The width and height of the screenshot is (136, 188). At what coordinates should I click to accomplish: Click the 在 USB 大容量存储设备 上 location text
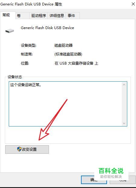coord(76,63)
